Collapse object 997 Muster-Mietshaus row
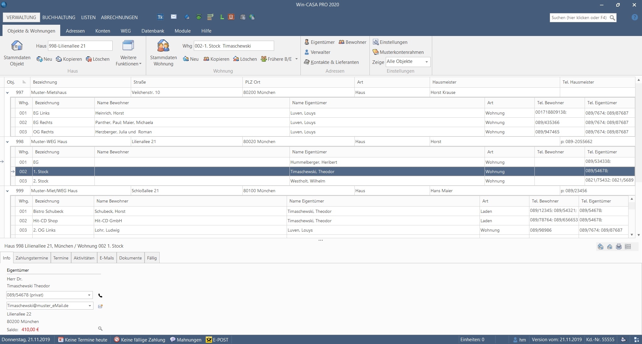Viewport: 642px width, 344px height. [8, 93]
